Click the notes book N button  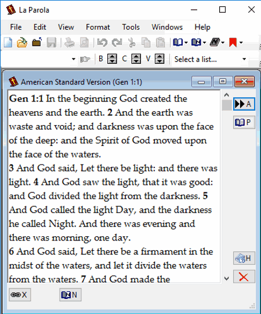point(70,295)
